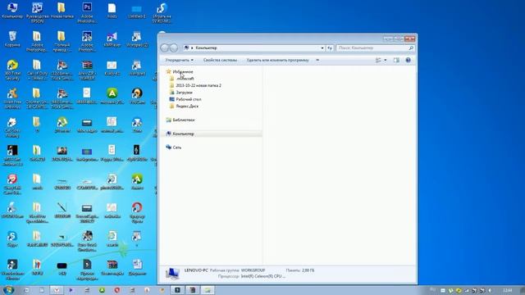Click the green A icon in taskbar
This screenshot has height=295, width=525.
tap(102, 290)
